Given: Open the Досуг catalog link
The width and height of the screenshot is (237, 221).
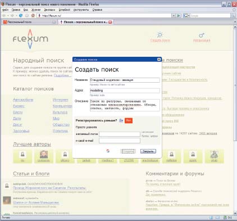Looking at the screenshot, I should [x=17, y=125].
